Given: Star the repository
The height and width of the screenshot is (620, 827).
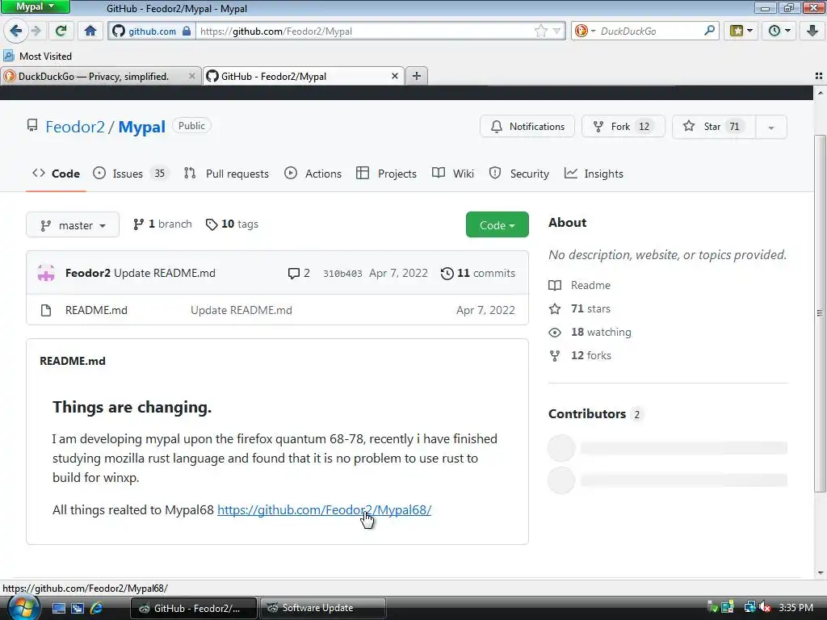Looking at the screenshot, I should pos(714,127).
